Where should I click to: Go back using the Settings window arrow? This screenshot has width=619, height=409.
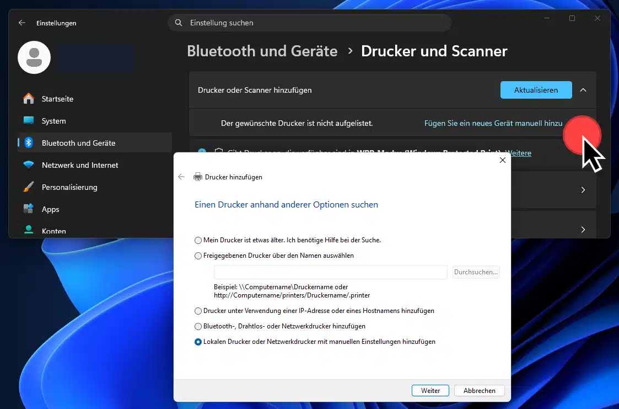click(22, 23)
